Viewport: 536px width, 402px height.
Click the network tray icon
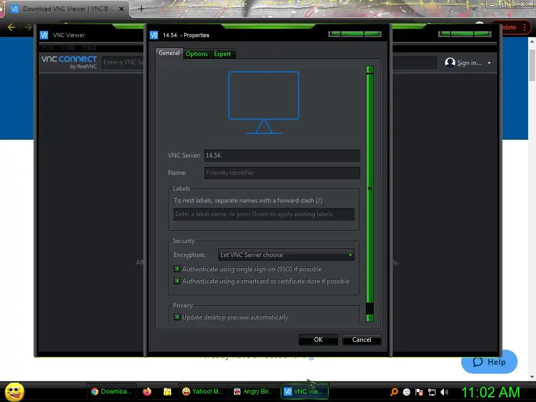[x=432, y=392]
